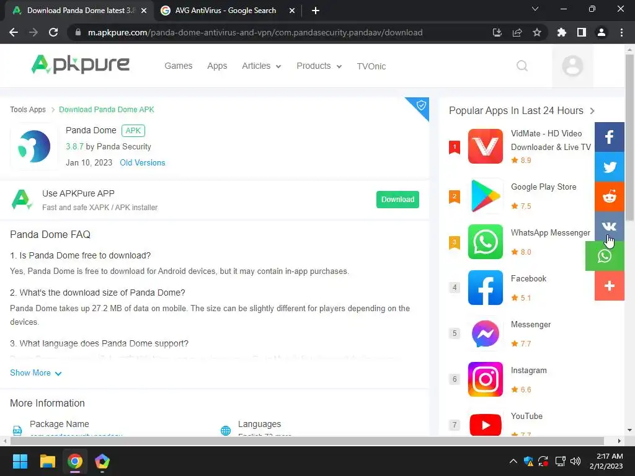
Task: Open Instagram app icon in popular list
Action: pos(485,379)
